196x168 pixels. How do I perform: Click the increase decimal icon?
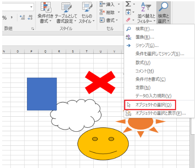tap(22, 17)
